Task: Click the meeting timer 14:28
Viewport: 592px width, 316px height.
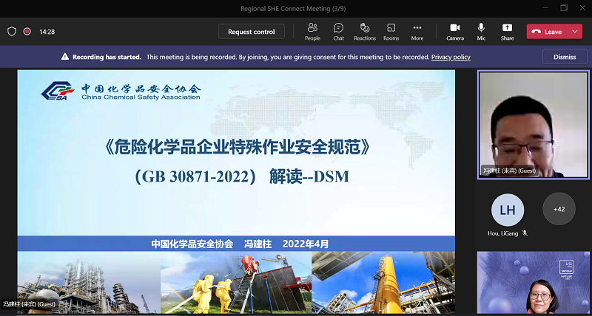Action: pos(47,32)
